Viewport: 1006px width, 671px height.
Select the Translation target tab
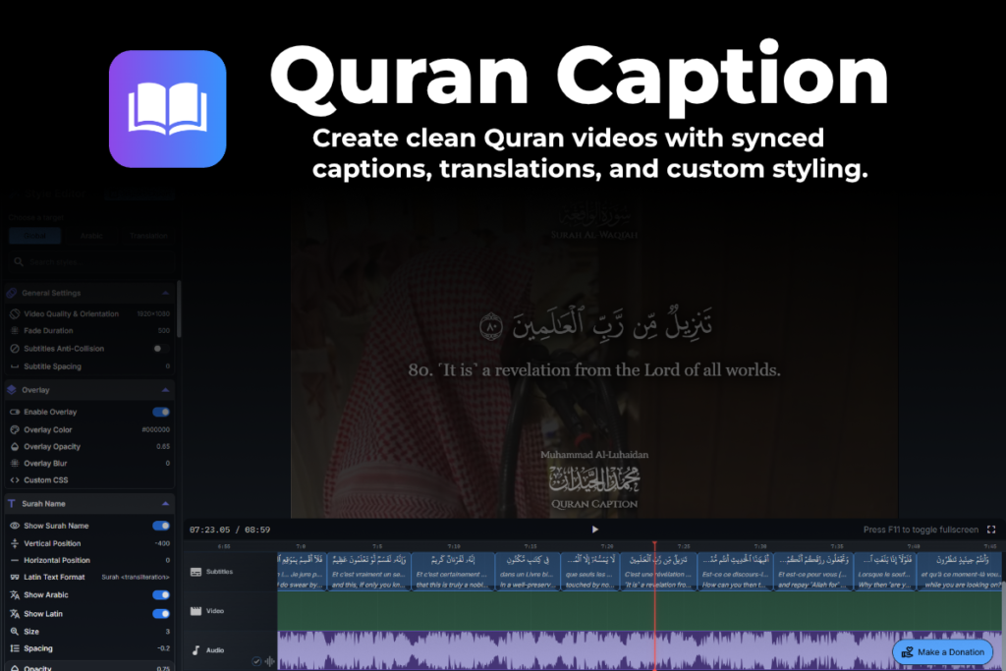click(x=148, y=236)
